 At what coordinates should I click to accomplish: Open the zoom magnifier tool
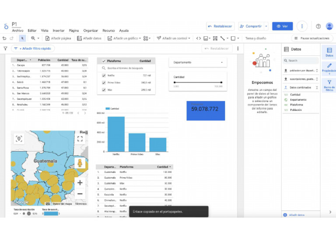33,38
